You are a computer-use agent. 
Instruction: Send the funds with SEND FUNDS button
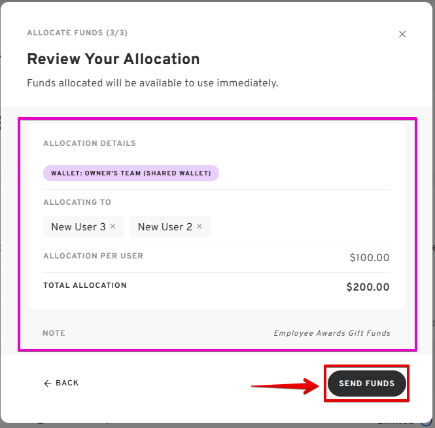pos(366,383)
